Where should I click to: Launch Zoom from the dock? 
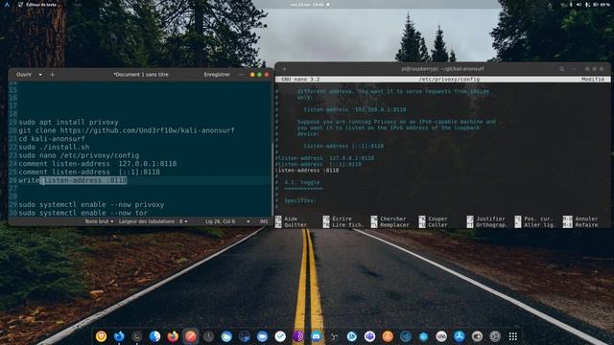click(262, 336)
